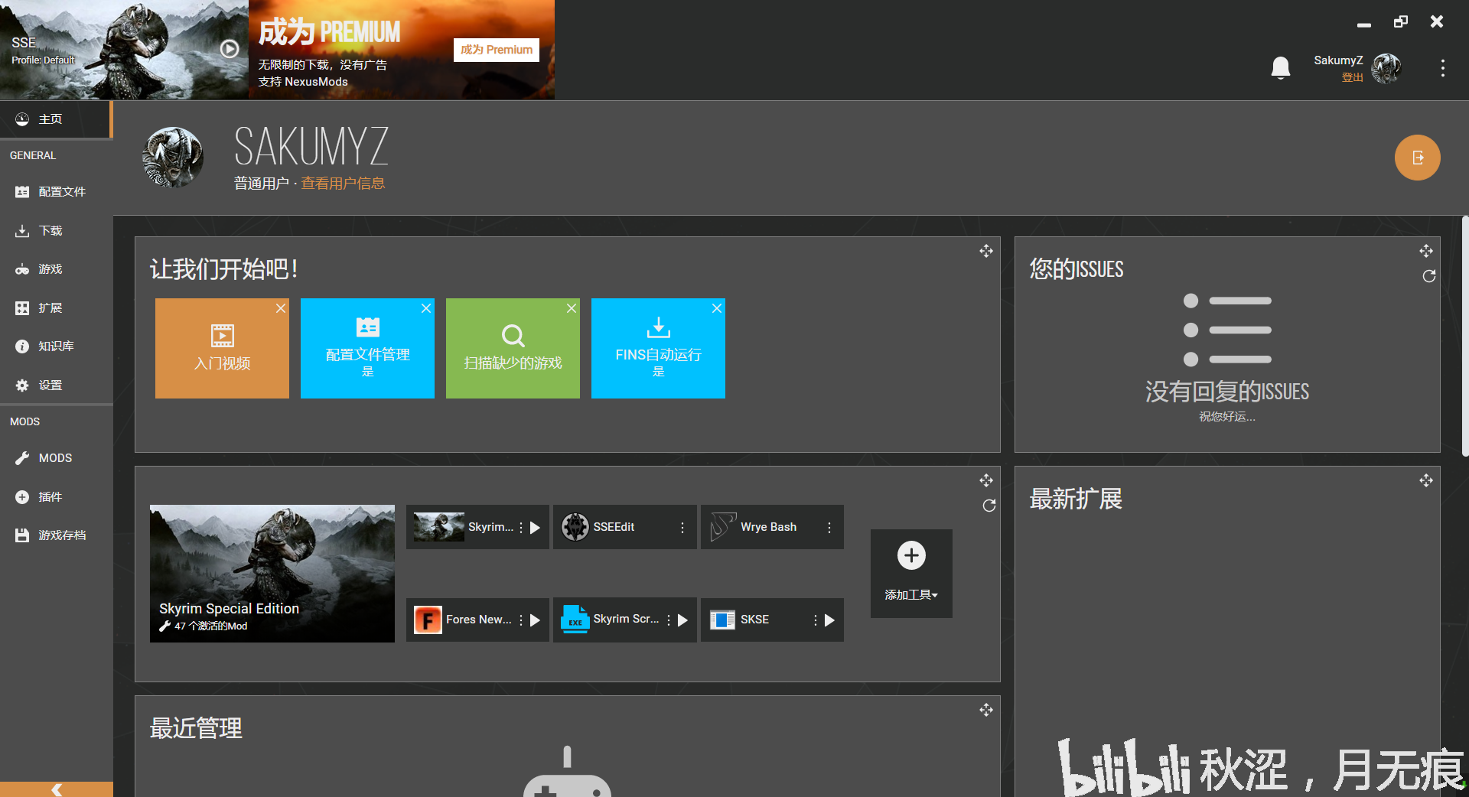1469x797 pixels.
Task: Click 扫描缺少的游戏 tile
Action: click(513, 348)
